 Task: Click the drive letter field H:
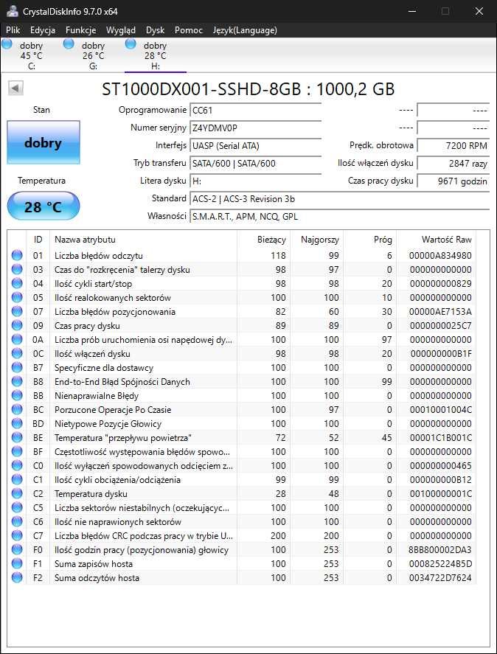[255, 181]
